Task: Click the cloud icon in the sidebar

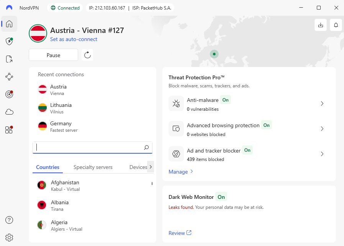Action: 9,112
